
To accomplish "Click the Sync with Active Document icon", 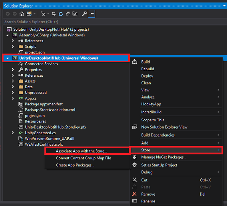I will [x=54, y=14].
